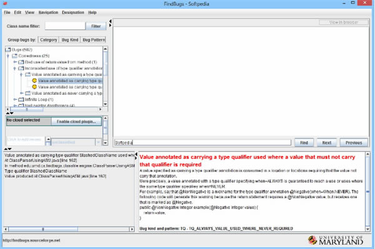Image resolution: width=375 pixels, height=249 pixels.
Task: Click bug tree horizontal scrollbar left arrow
Action: click(x=7, y=109)
